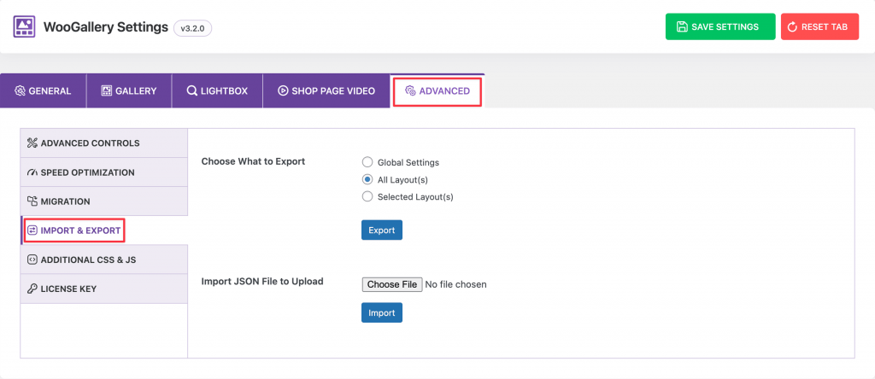Click the Gallery tab image icon
The width and height of the screenshot is (875, 379).
coord(107,90)
